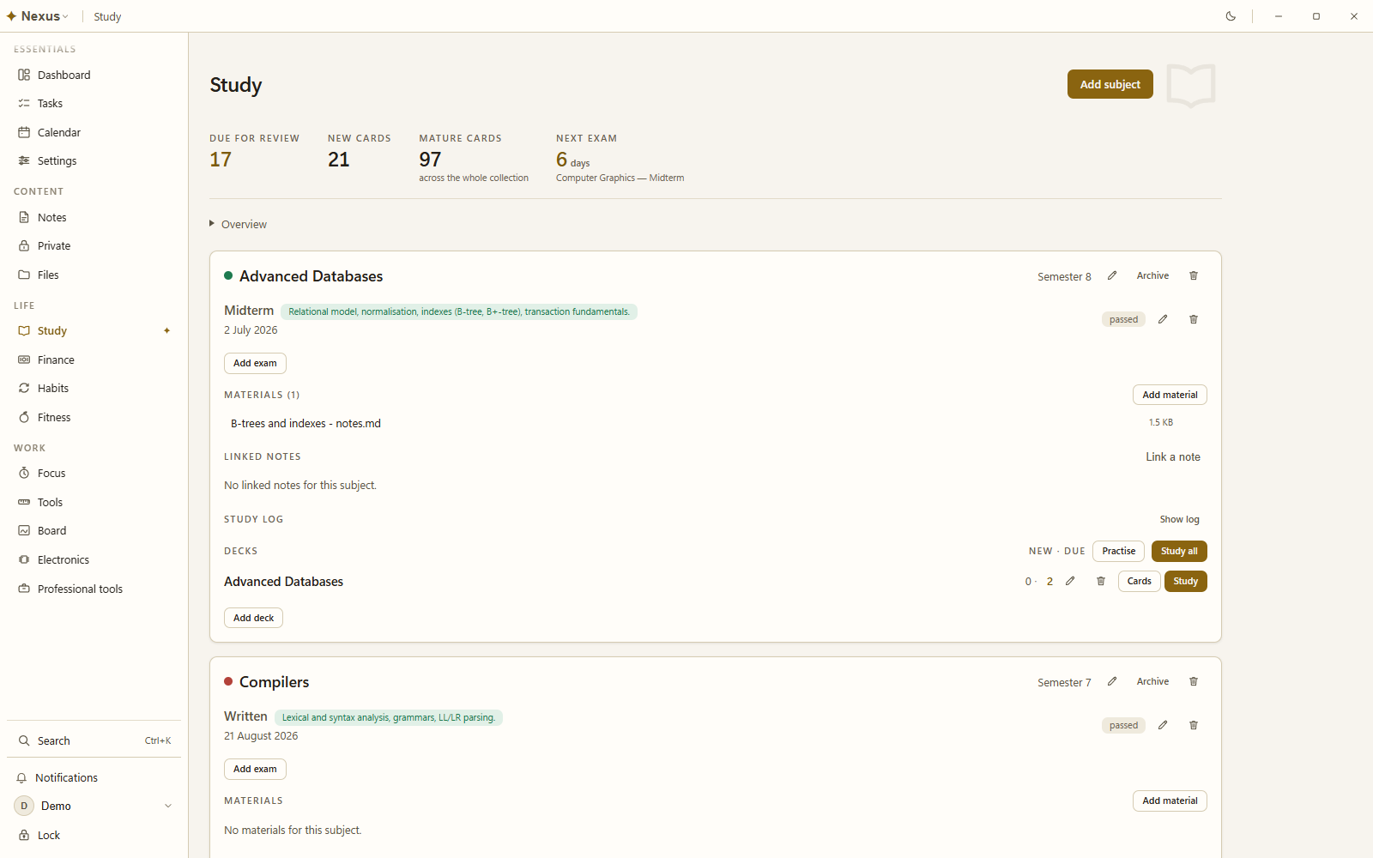Click Add deck button
This screenshot has width=1373, height=858.
pyautogui.click(x=253, y=618)
